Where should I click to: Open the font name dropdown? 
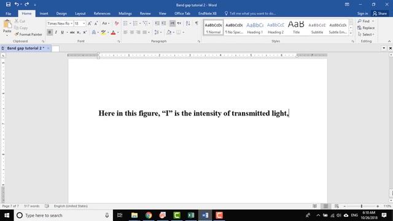71,23
